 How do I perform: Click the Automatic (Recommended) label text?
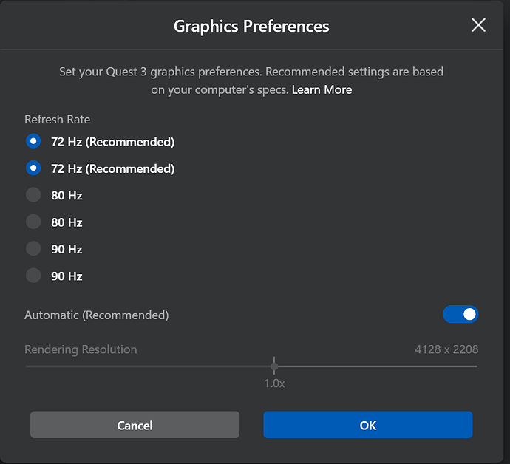click(97, 315)
